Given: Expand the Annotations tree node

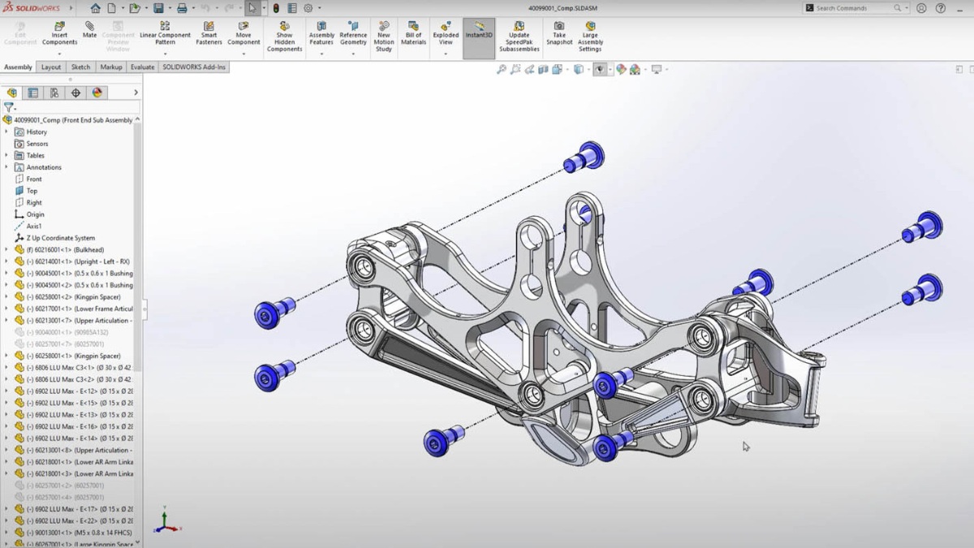Looking at the screenshot, I should 6,167.
